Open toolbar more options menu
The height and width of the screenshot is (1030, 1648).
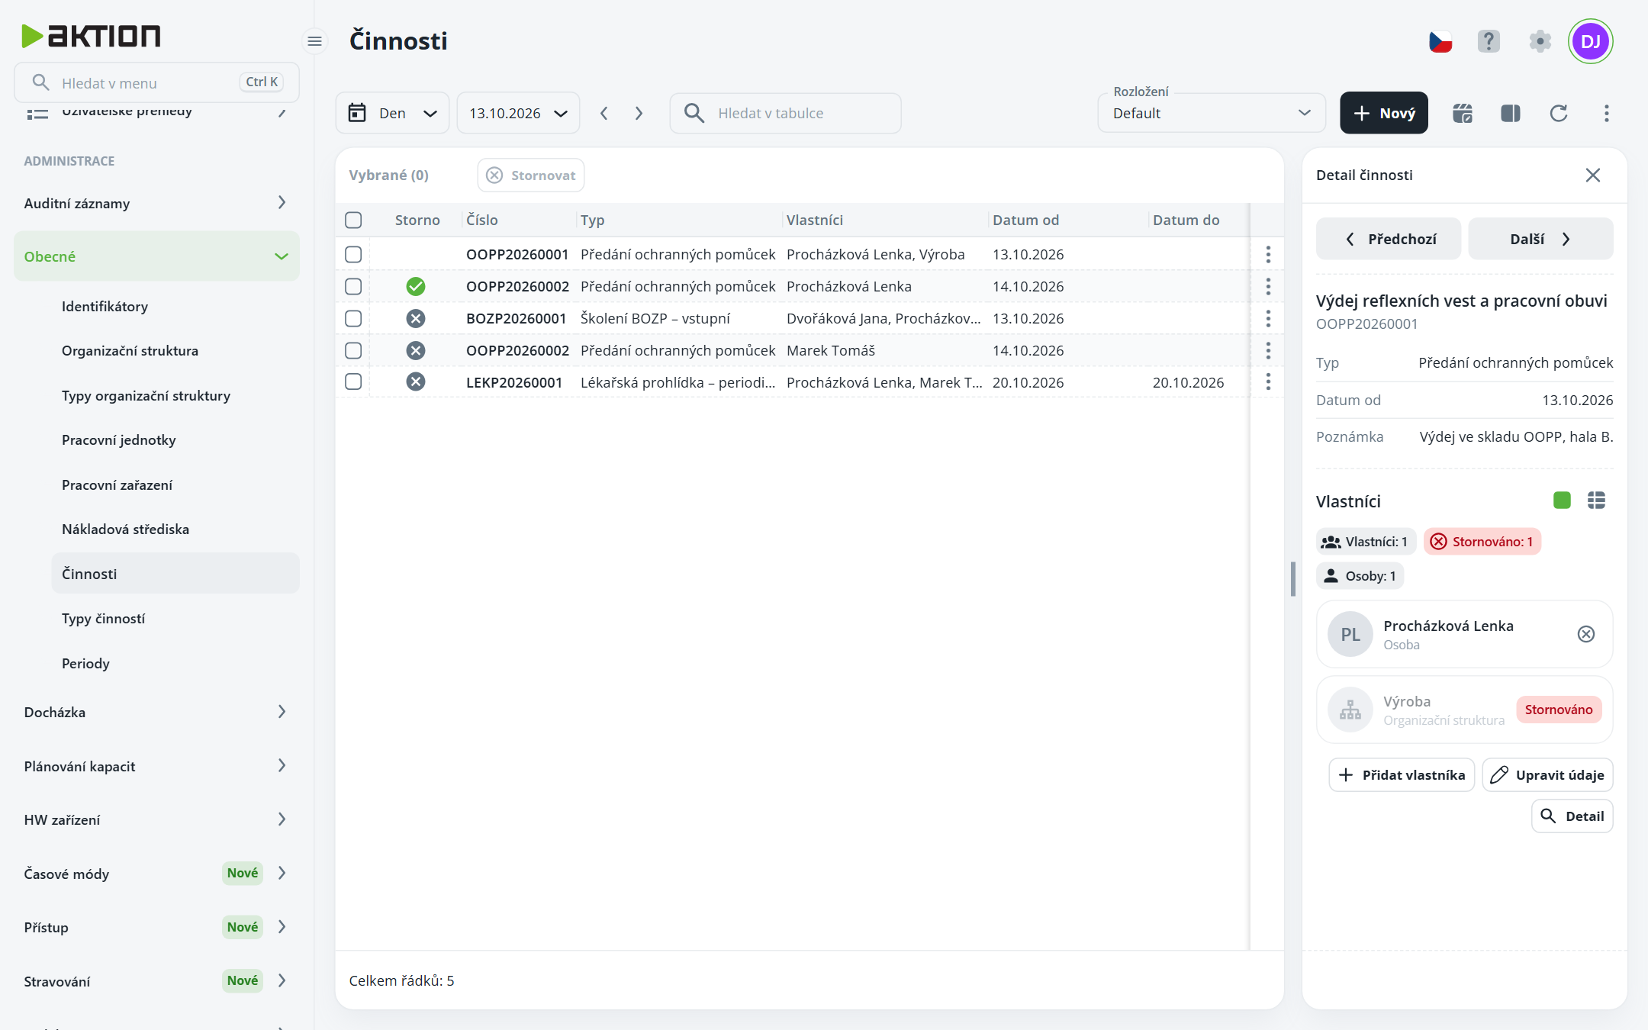(x=1606, y=113)
